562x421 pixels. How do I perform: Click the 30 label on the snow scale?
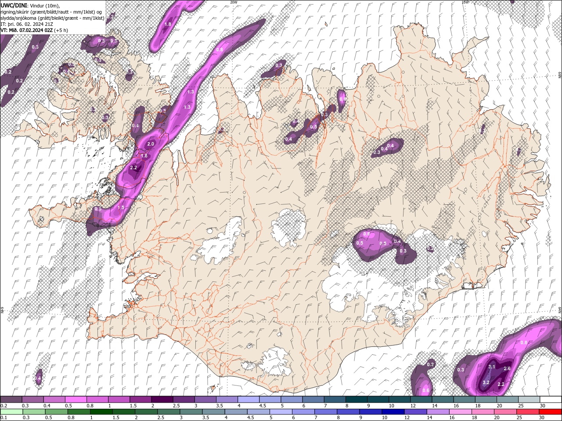coord(543,406)
